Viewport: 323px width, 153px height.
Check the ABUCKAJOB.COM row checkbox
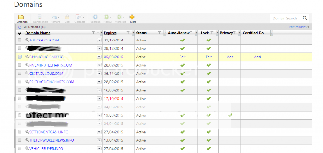[x=20, y=40]
